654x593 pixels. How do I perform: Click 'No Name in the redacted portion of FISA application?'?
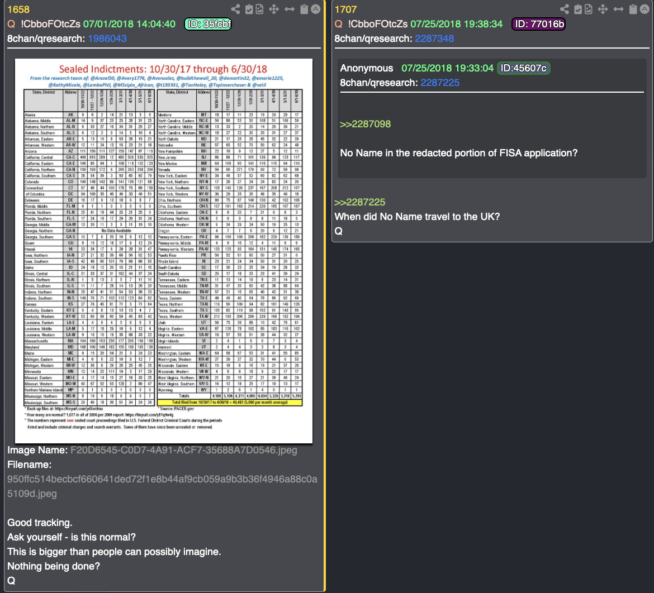459,154
